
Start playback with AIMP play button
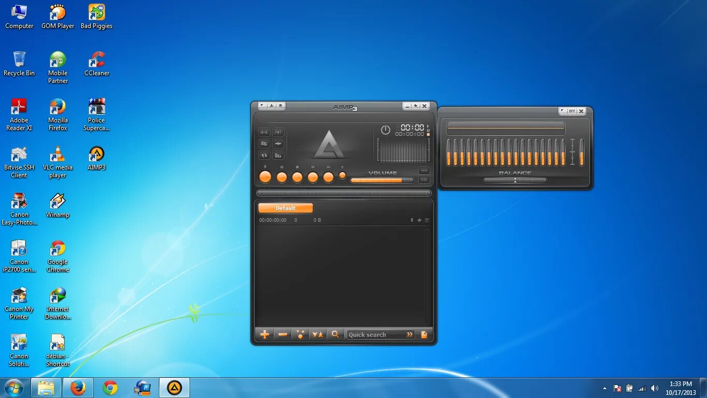point(265,177)
